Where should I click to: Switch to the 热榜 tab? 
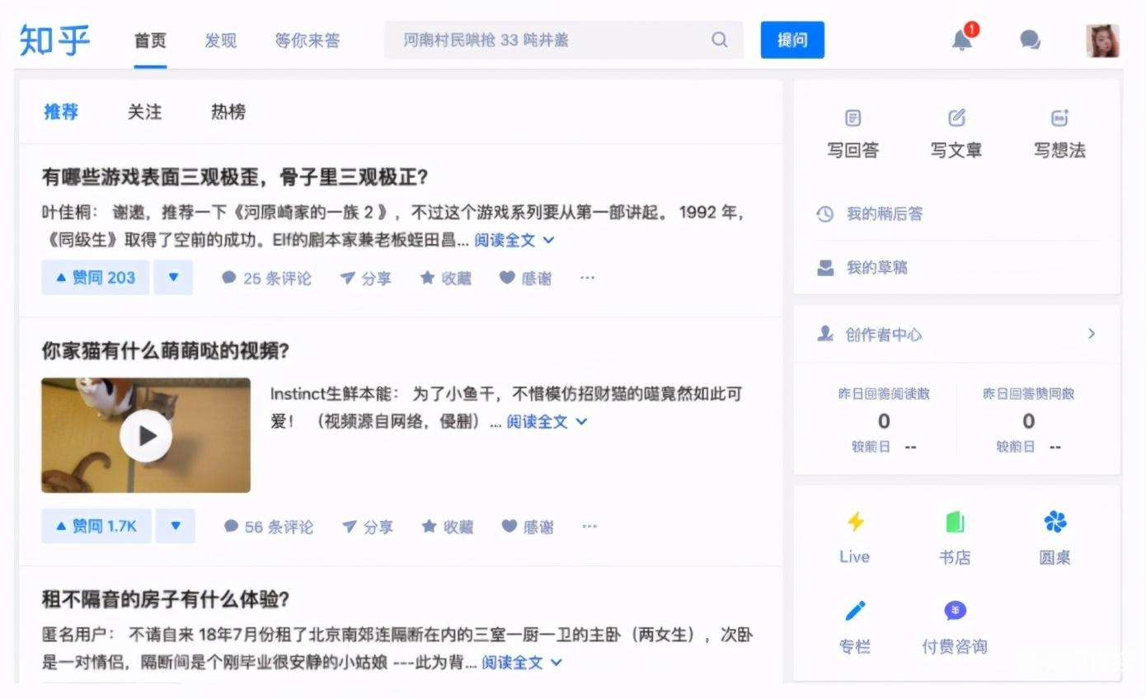(x=228, y=112)
